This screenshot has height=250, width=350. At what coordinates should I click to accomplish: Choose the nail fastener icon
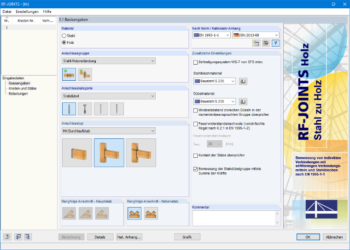click(x=101, y=109)
